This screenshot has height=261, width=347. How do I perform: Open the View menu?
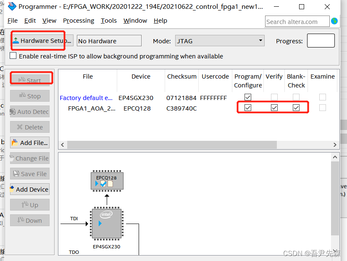[49, 21]
